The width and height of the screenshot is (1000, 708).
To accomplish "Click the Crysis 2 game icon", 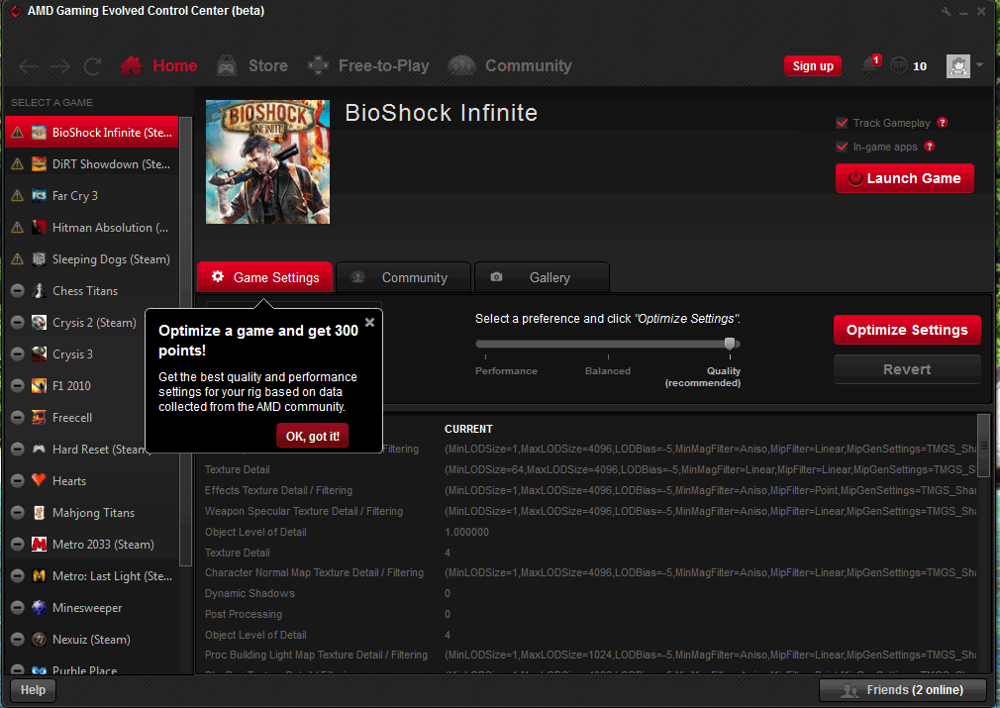I will click(39, 322).
